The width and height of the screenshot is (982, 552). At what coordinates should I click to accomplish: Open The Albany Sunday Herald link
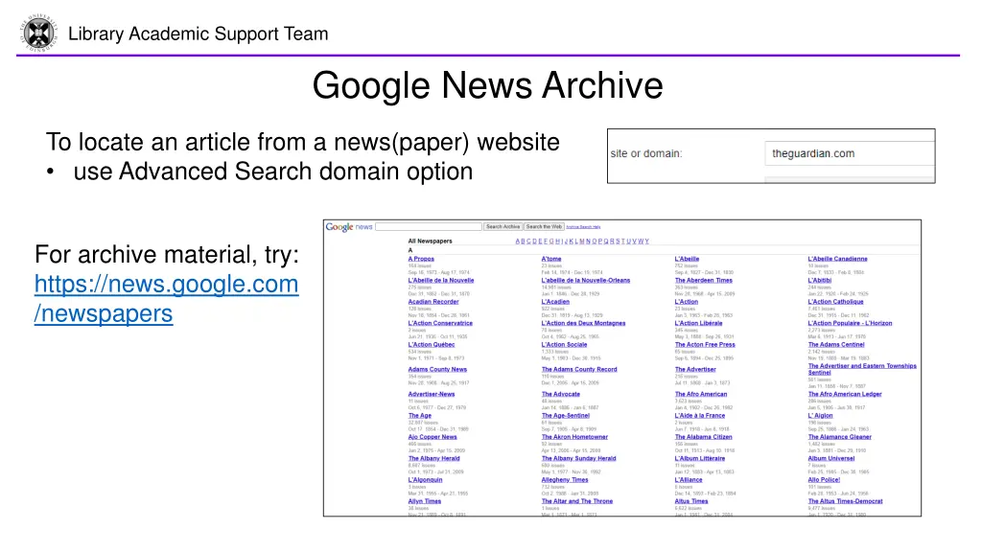click(578, 459)
